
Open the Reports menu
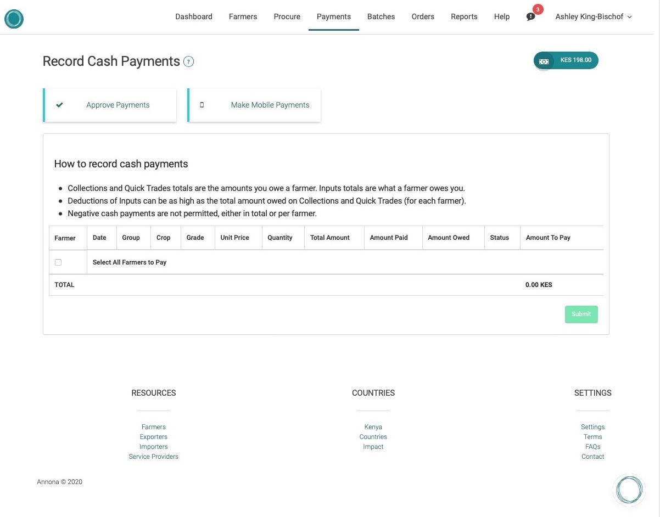click(464, 17)
